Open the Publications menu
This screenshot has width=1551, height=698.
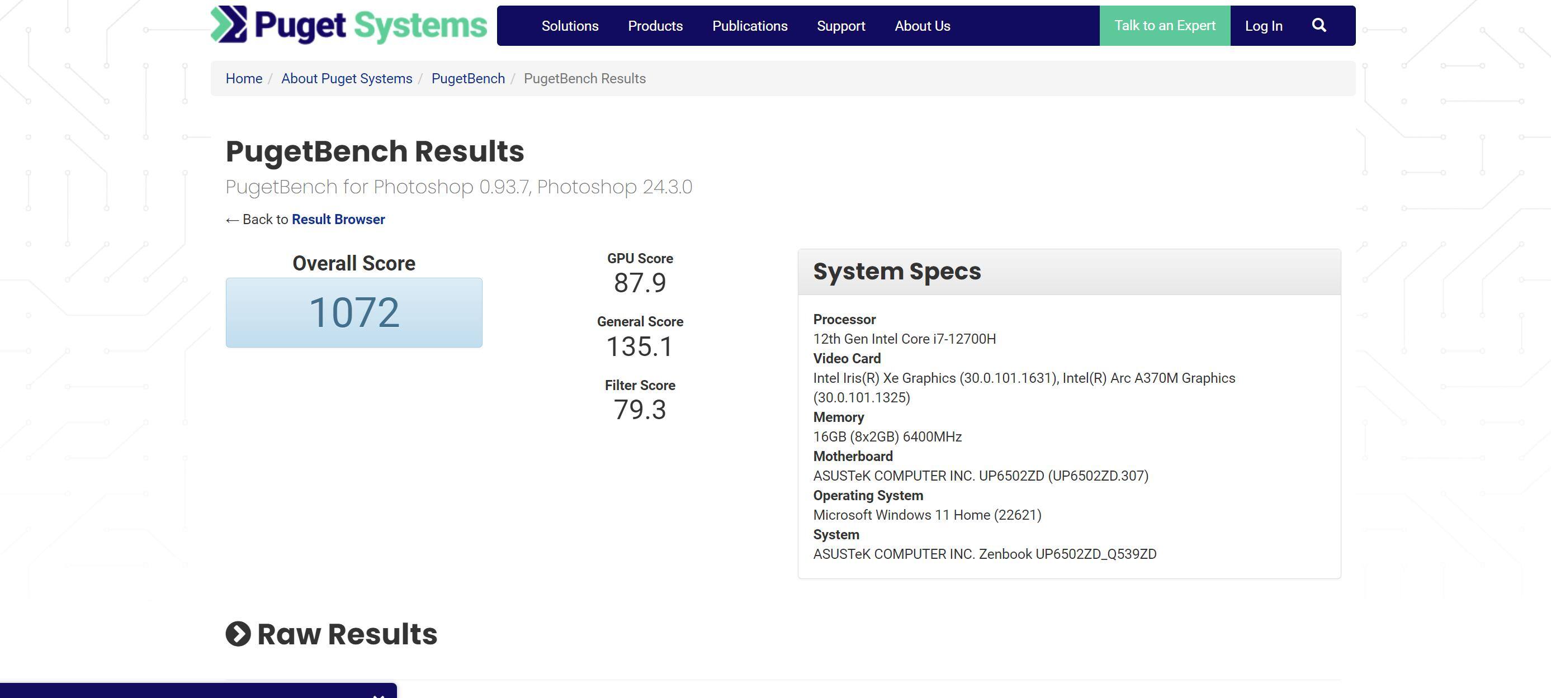point(750,26)
